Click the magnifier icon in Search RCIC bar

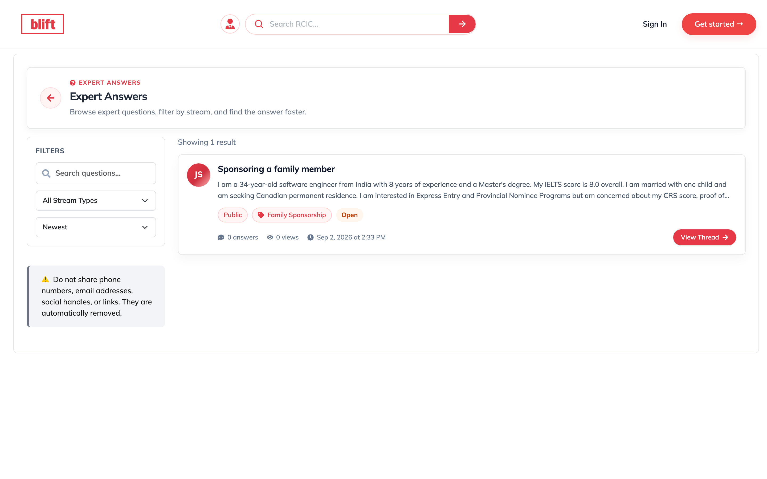(x=259, y=24)
